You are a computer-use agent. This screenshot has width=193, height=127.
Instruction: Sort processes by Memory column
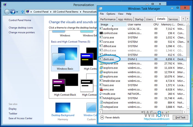(168, 25)
